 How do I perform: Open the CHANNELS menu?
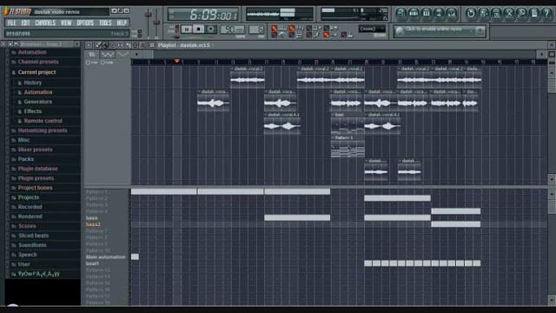[x=45, y=23]
